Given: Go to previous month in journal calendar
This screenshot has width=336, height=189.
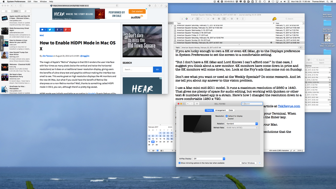Looking at the screenshot, I should tap(169, 127).
